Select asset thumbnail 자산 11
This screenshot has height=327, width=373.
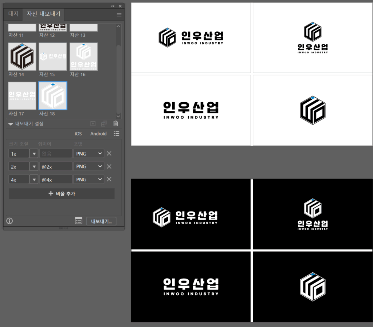click(22, 27)
